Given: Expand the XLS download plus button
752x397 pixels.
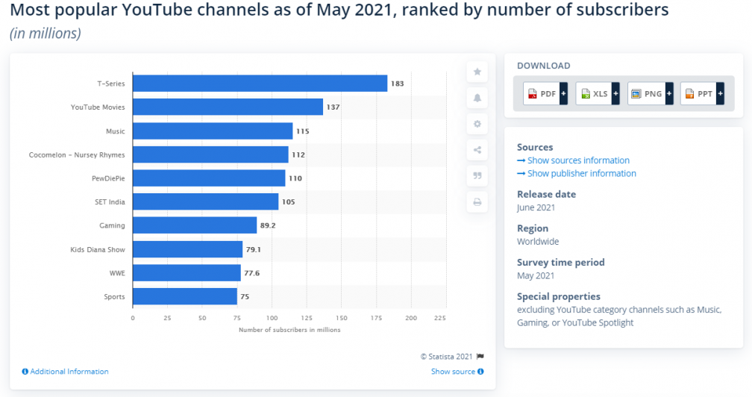Looking at the screenshot, I should click(615, 94).
